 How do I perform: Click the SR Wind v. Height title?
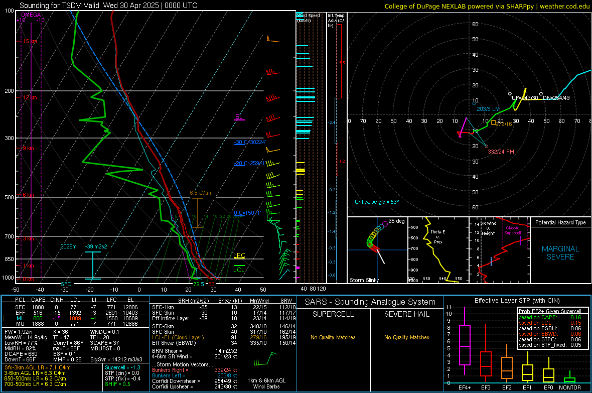point(488,228)
